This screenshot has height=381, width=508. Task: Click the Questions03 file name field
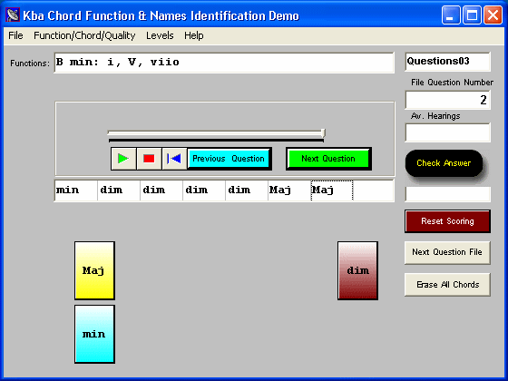[x=448, y=62]
